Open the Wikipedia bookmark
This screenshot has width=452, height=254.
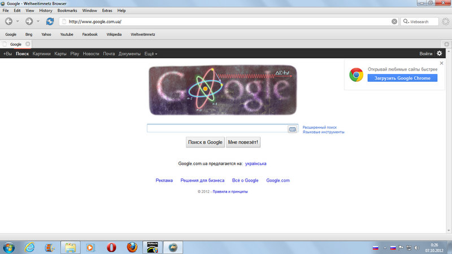pyautogui.click(x=114, y=34)
